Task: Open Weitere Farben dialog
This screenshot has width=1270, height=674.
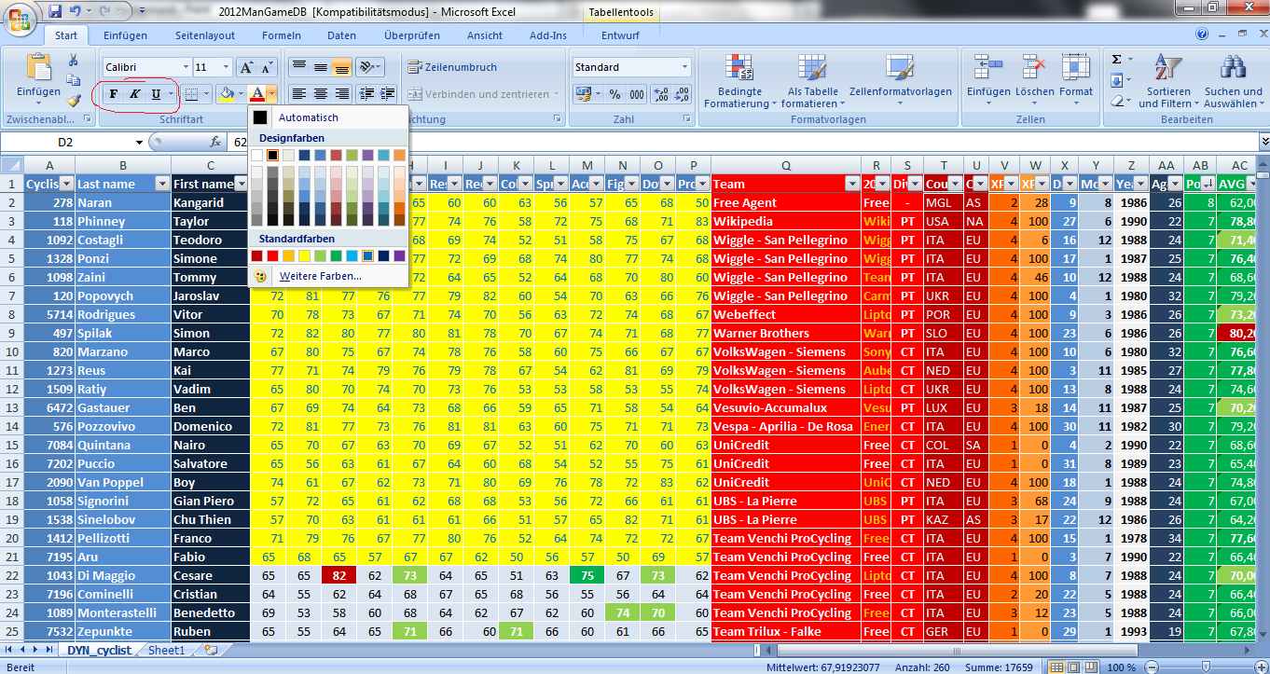Action: point(327,276)
